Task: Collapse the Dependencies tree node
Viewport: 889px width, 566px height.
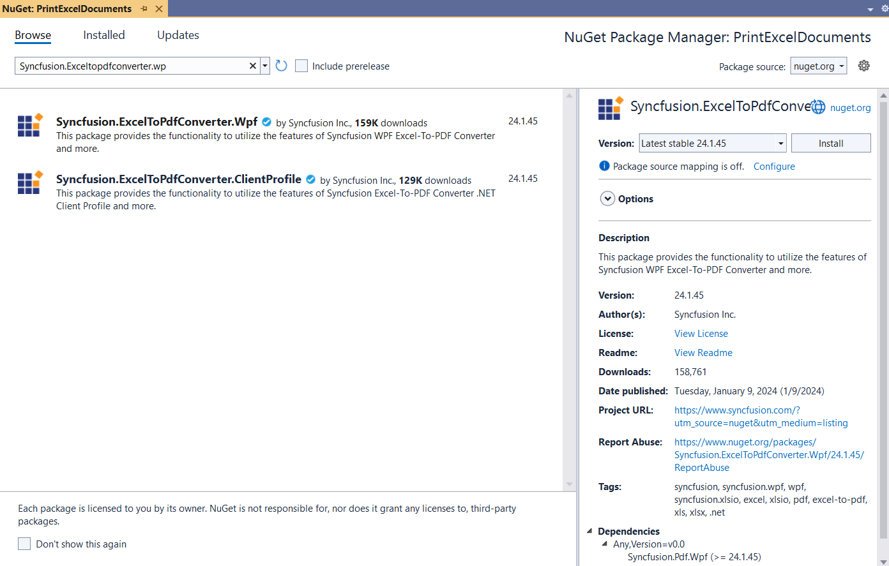Action: (589, 531)
